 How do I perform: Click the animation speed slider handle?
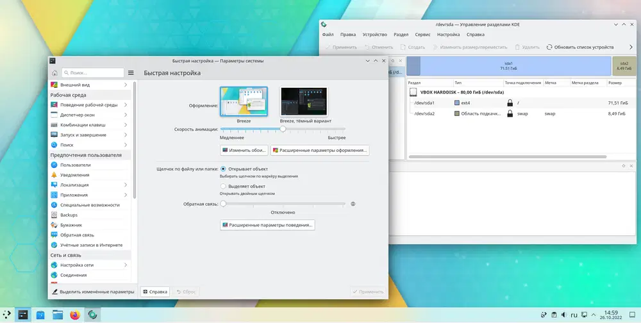[283, 129]
